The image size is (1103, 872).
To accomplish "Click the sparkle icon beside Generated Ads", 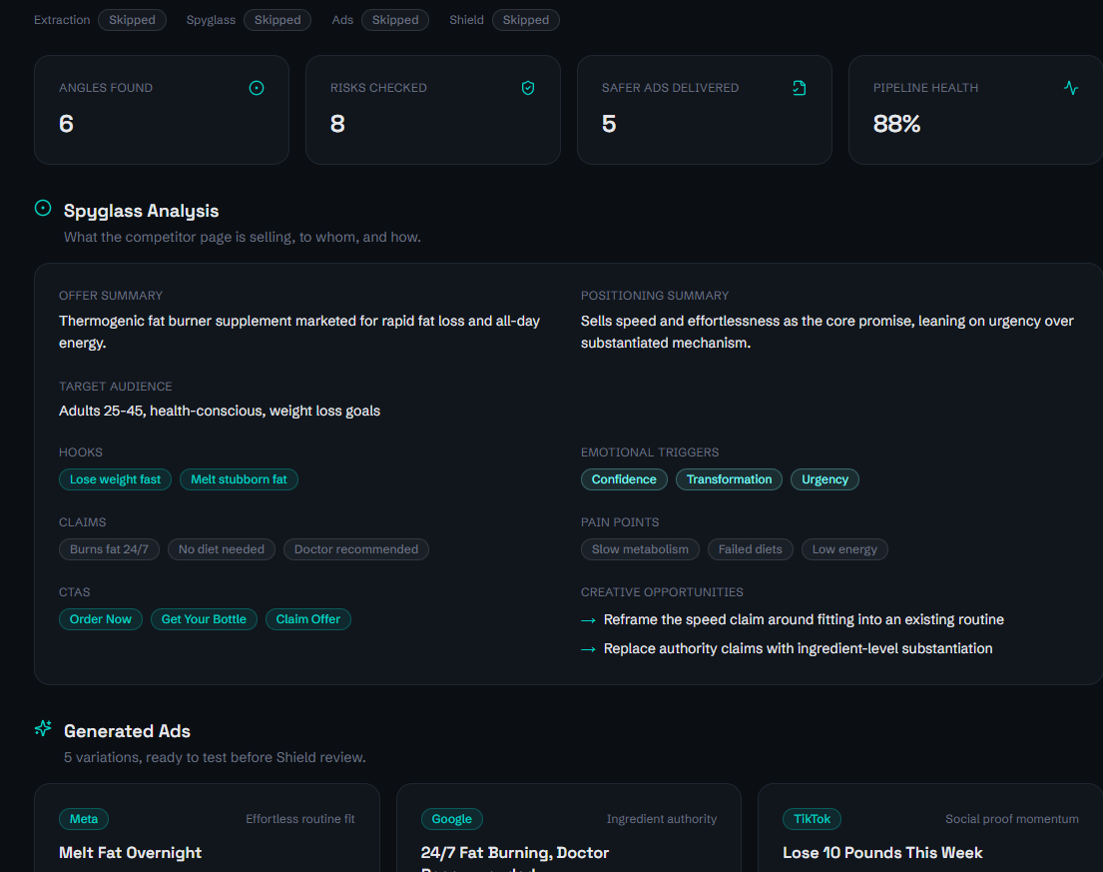I will (43, 728).
